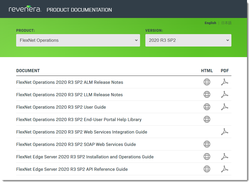Screen dimensions: 251x184
Task: Download PDF of User Guide
Action: [225, 107]
